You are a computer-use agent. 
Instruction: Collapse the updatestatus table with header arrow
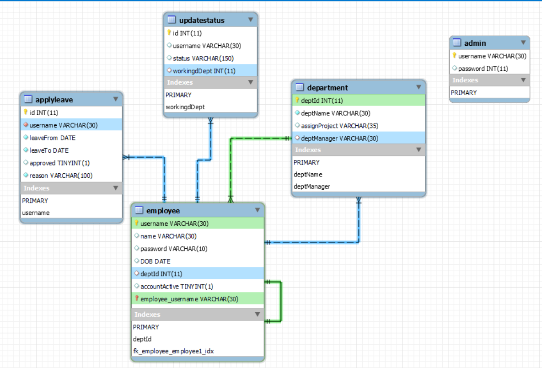(251, 20)
